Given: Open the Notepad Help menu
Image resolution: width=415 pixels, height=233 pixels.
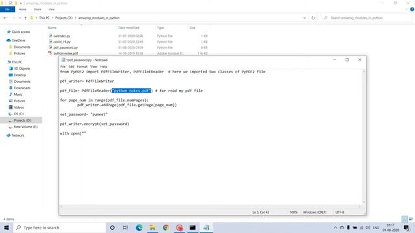Looking at the screenshot, I should click(x=104, y=67).
